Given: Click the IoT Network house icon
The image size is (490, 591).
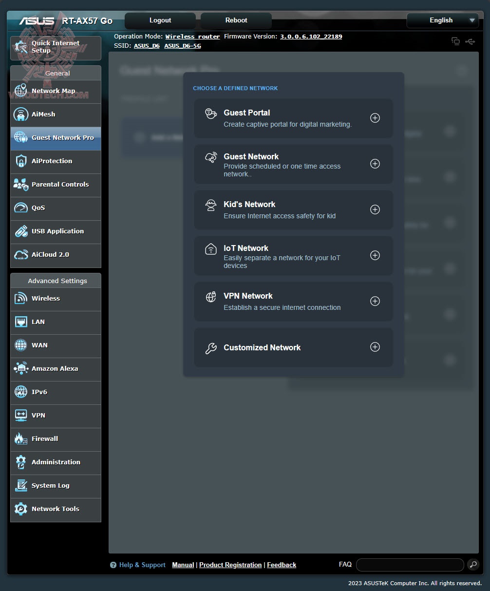Looking at the screenshot, I should coord(211,249).
